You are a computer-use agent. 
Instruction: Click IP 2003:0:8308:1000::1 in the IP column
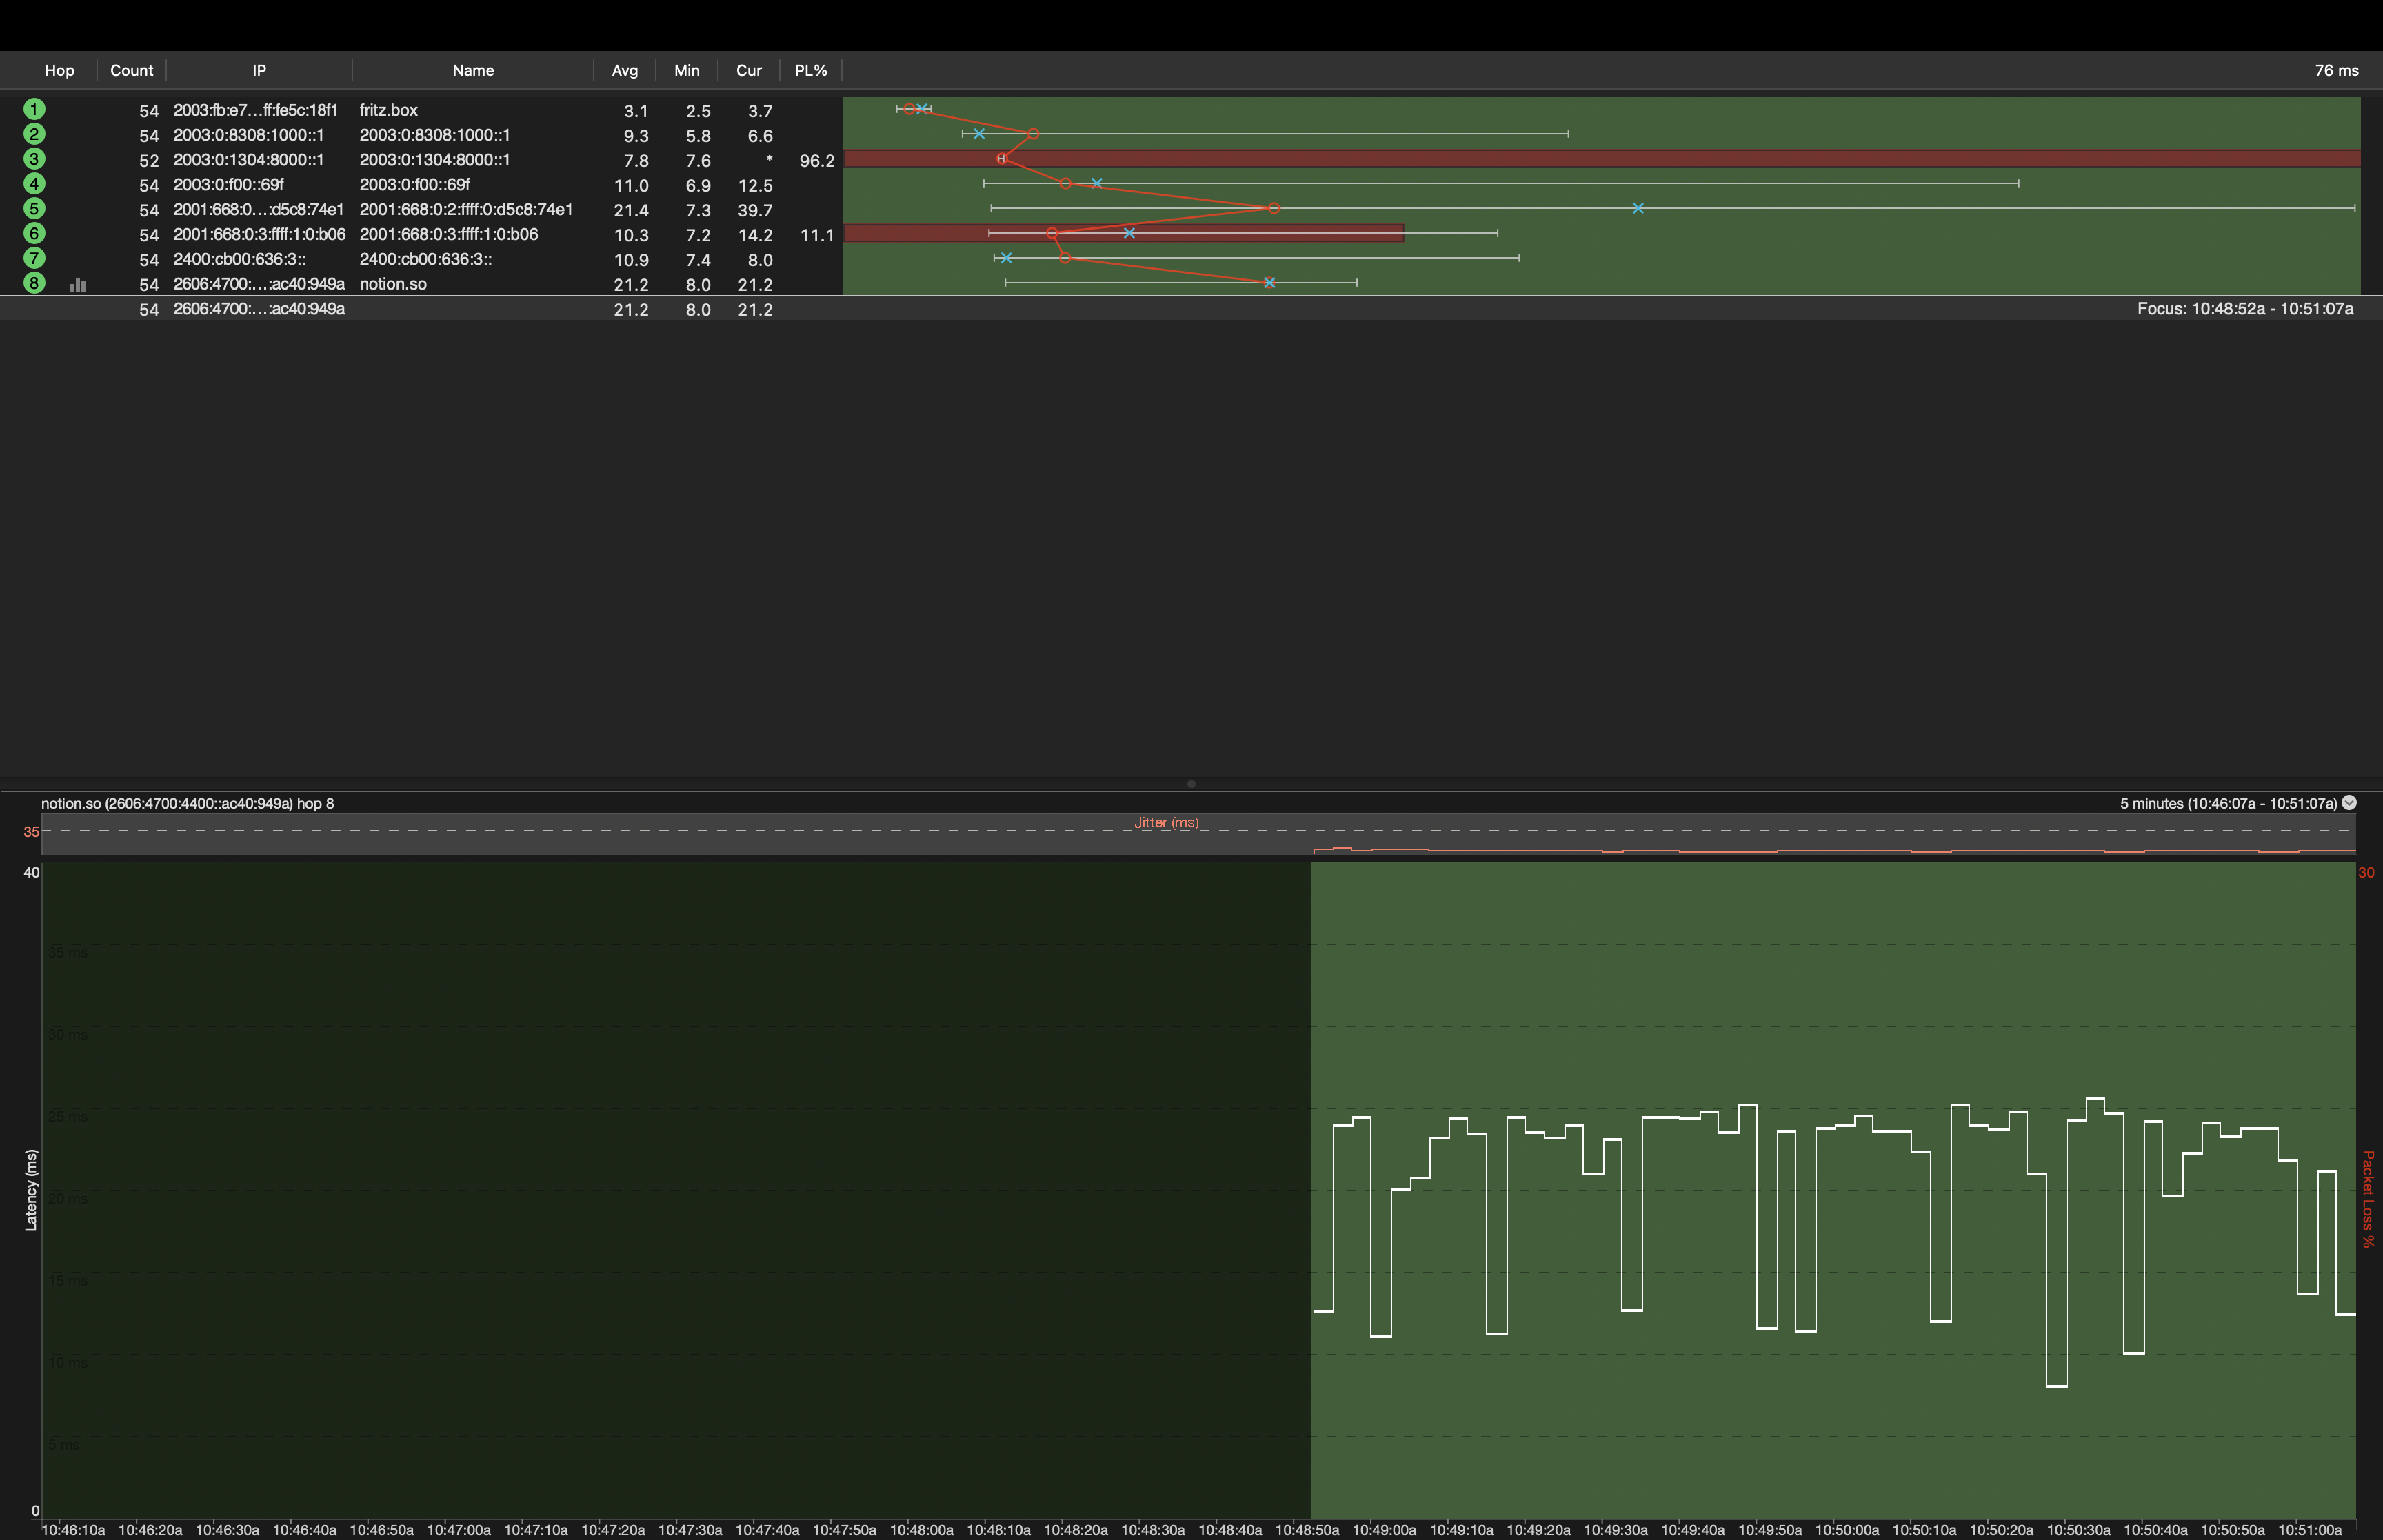point(248,135)
